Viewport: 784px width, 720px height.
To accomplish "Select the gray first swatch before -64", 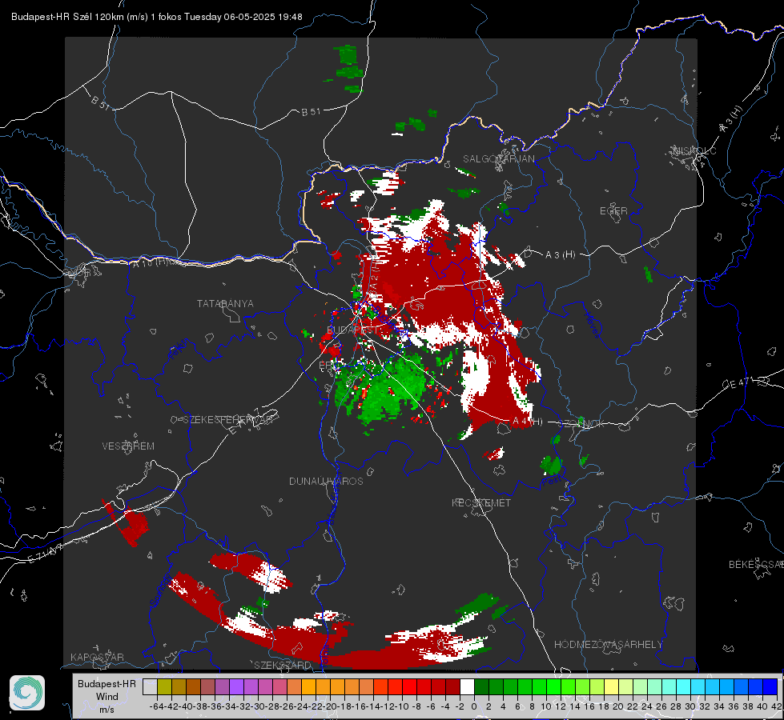I will point(150,686).
